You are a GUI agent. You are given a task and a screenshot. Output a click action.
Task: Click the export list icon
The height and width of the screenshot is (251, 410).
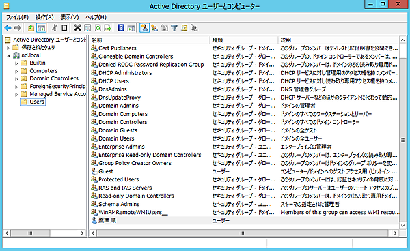pos(107,28)
